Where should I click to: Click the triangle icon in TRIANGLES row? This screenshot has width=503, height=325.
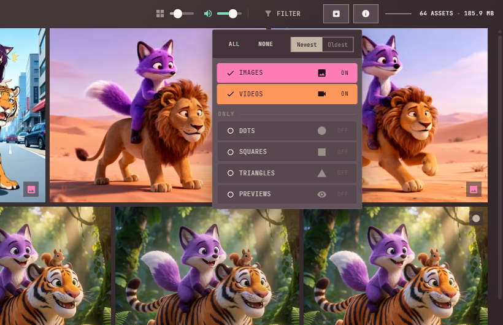322,174
